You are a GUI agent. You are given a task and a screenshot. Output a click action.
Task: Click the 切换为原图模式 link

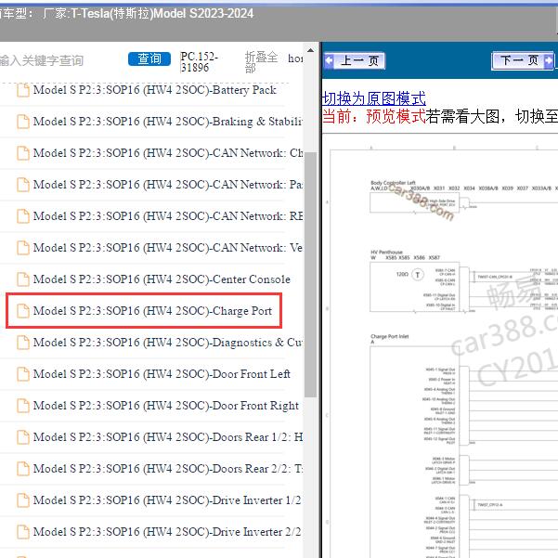point(373,98)
